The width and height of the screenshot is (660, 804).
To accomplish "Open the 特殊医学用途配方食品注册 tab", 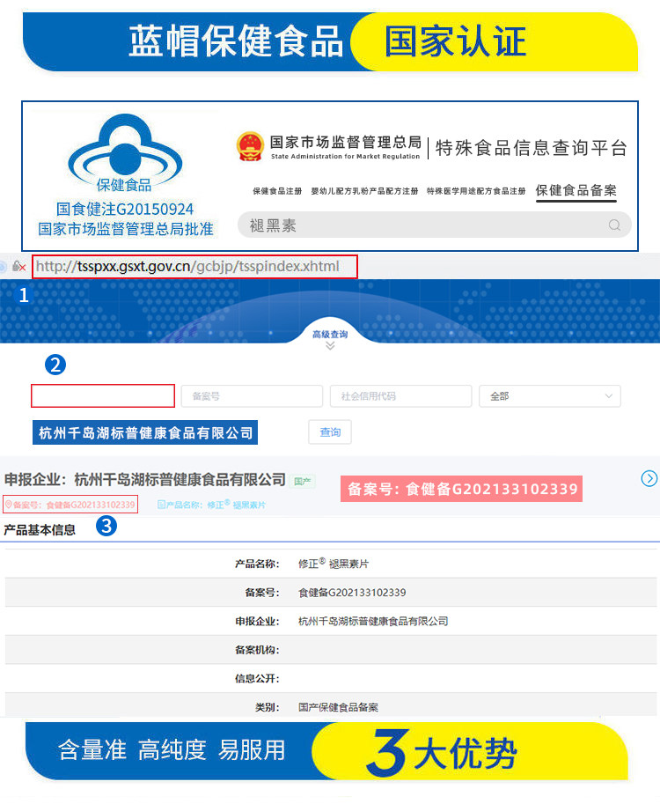I will coord(476,191).
